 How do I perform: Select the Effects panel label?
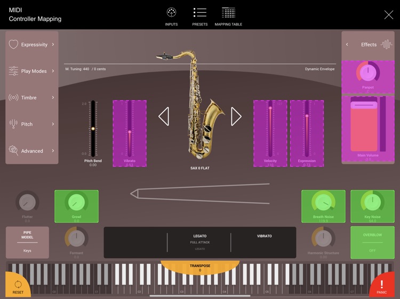coord(369,45)
